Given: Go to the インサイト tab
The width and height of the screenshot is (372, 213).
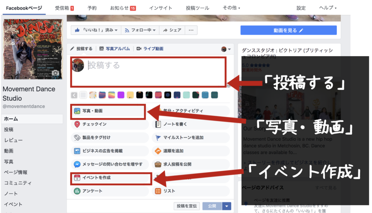Looking at the screenshot, I should click(x=161, y=8).
